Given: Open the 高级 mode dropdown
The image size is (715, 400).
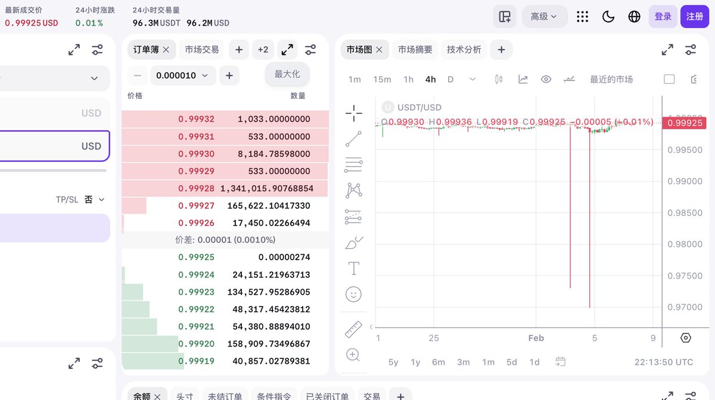Looking at the screenshot, I should click(x=545, y=17).
